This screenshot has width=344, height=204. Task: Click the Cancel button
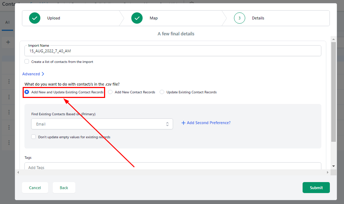click(x=35, y=188)
